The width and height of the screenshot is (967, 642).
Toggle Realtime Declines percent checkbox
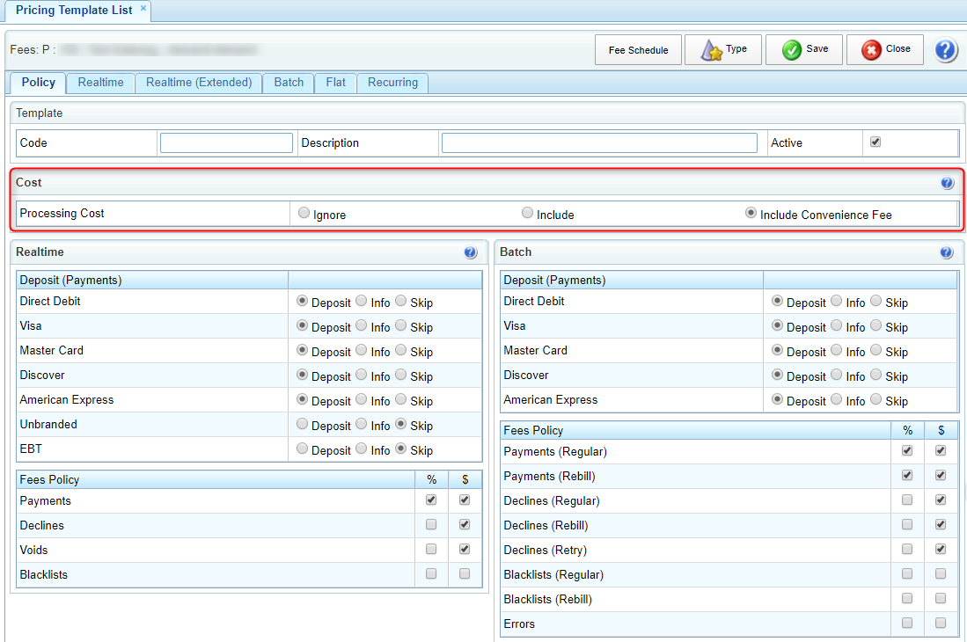[431, 524]
